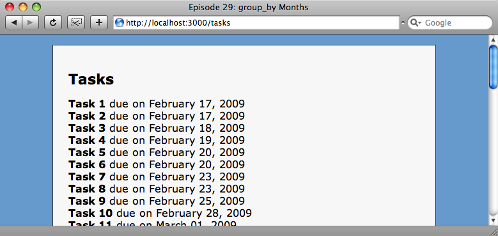Click the yellow minimize window button
The height and width of the screenshot is (236, 498).
[23, 7]
